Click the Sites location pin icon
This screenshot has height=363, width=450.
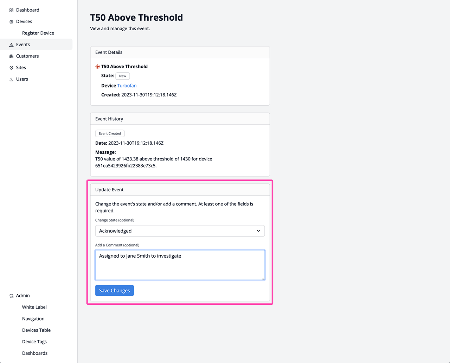[x=11, y=68]
